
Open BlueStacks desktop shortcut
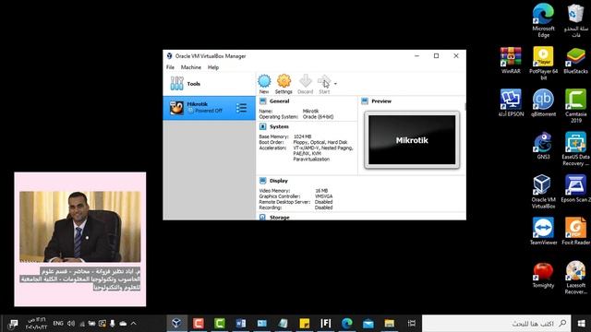(x=575, y=60)
